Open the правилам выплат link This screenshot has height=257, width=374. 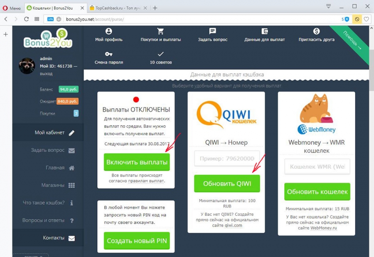coord(146,181)
